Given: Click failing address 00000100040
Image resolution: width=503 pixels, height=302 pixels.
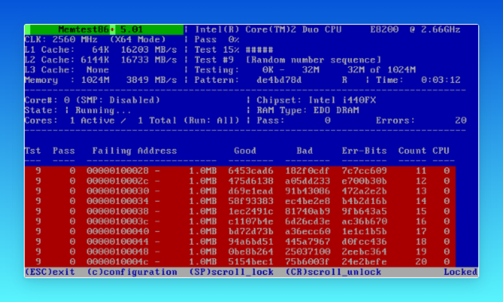Looking at the screenshot, I should 118,231.
